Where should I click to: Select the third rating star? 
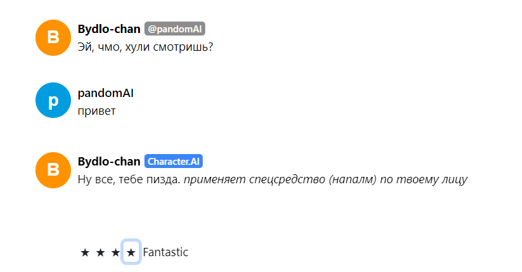coord(116,253)
